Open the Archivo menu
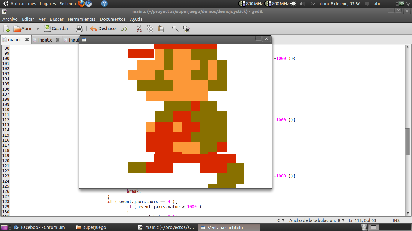Screen dimensions: 412x231 click(10, 19)
